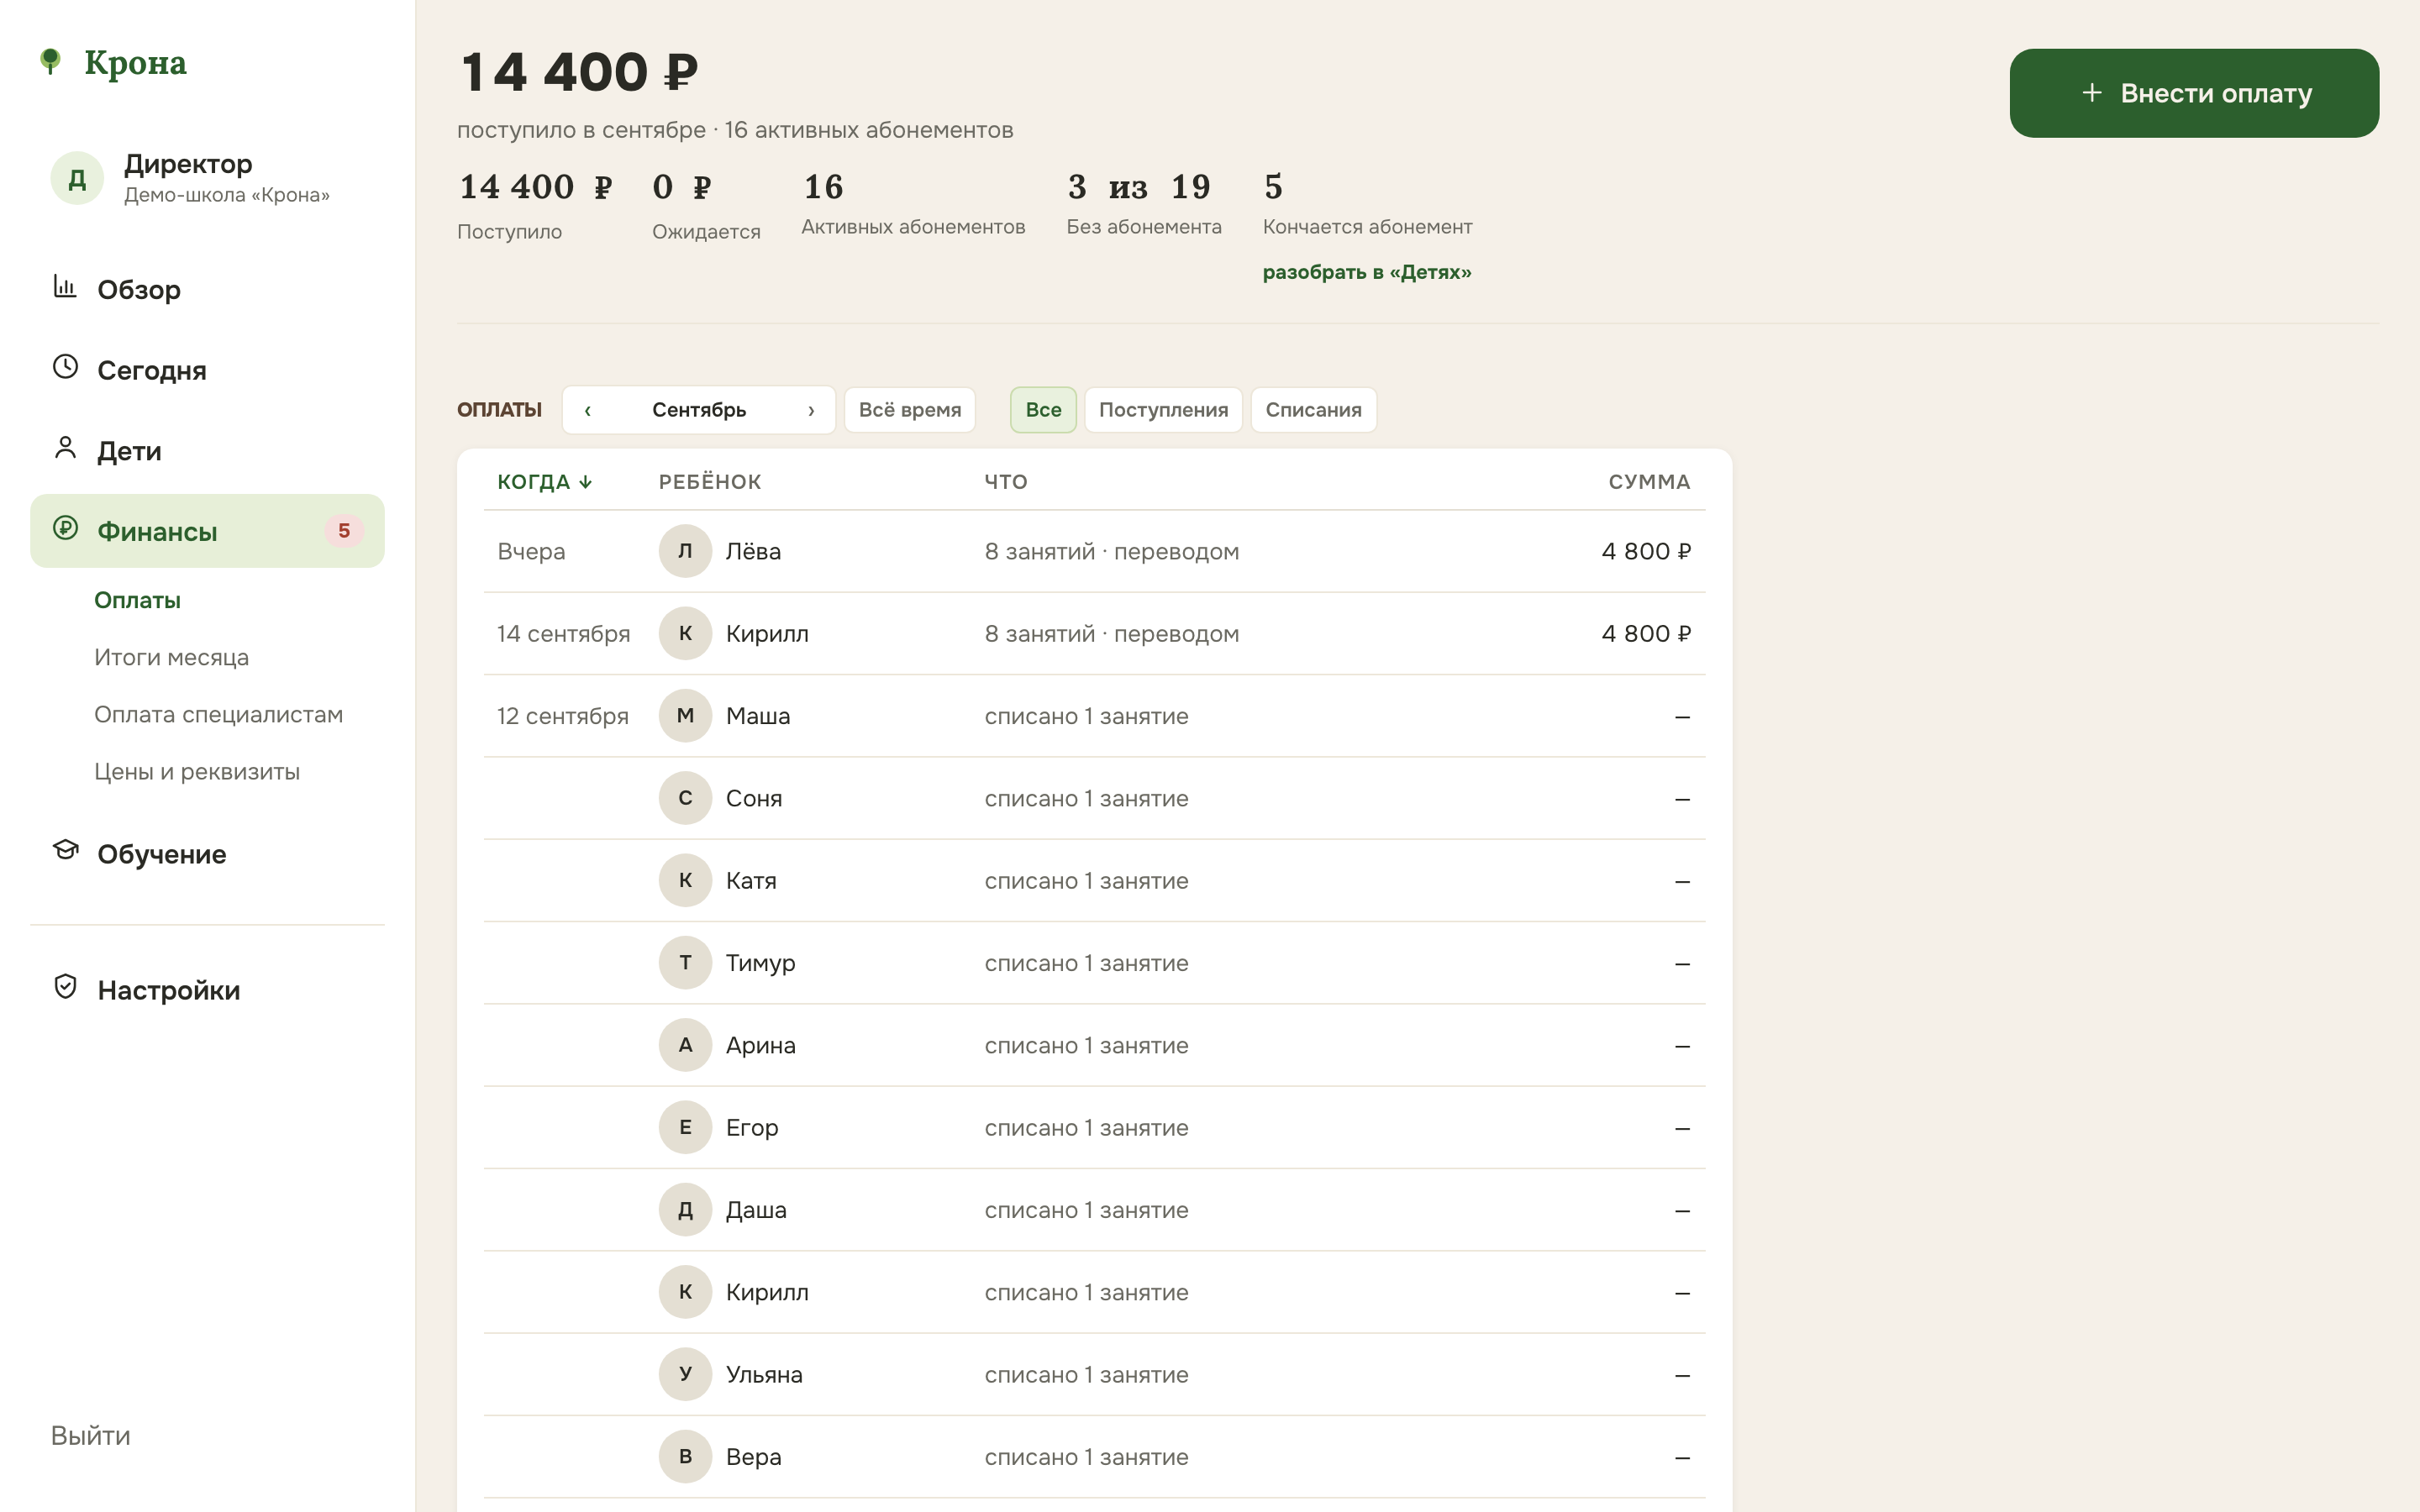The width and height of the screenshot is (2420, 1512).
Task: Click the СУММА column header
Action: (x=1649, y=482)
